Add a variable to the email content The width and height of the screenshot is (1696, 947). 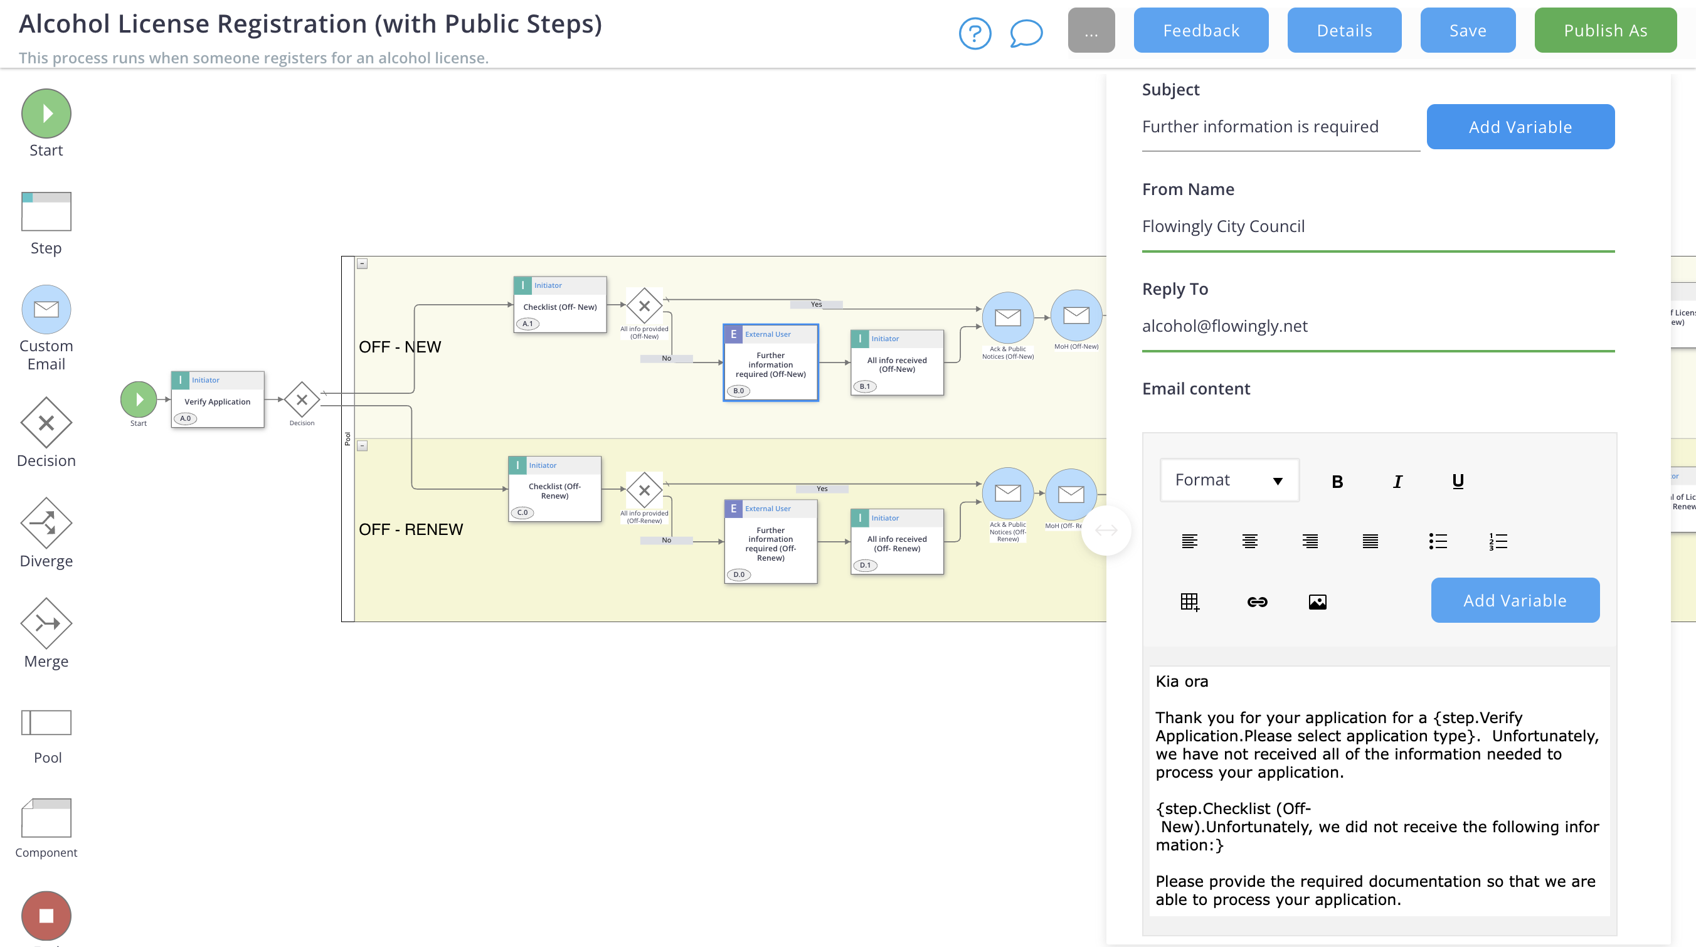1515,600
